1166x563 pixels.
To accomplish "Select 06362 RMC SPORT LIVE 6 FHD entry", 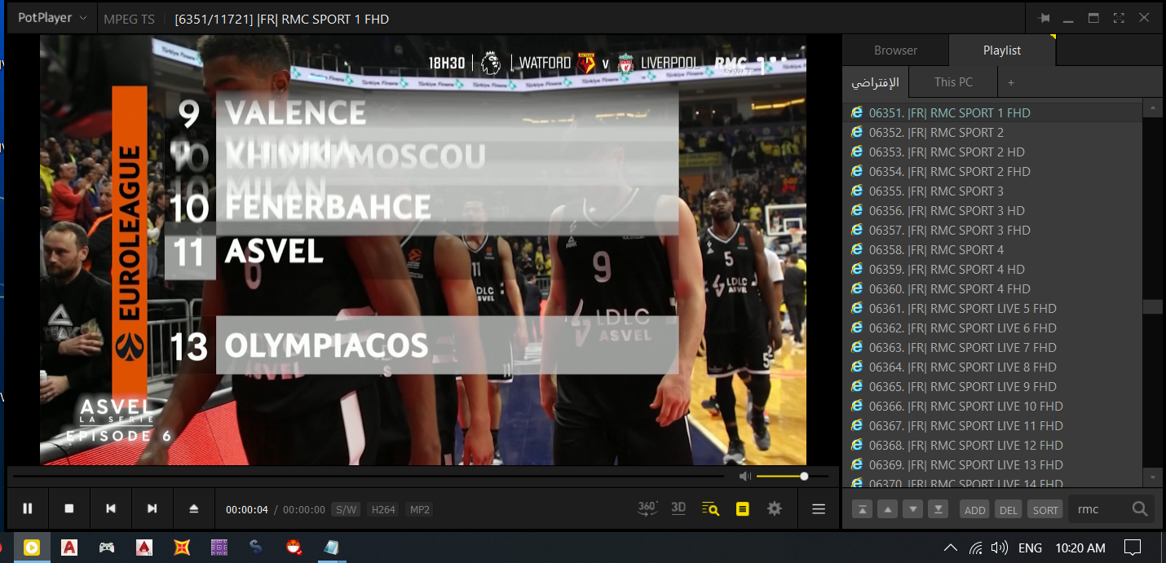I will (992, 328).
